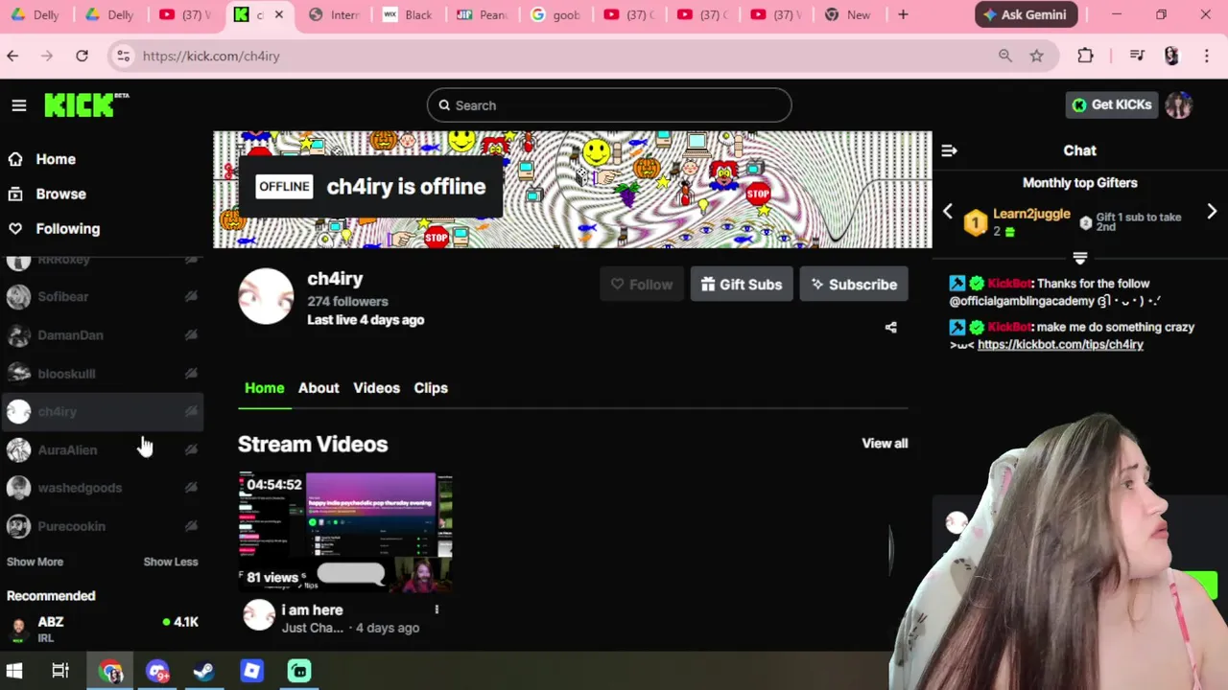Click the share icon on channel
1228x690 pixels.
pyautogui.click(x=890, y=328)
